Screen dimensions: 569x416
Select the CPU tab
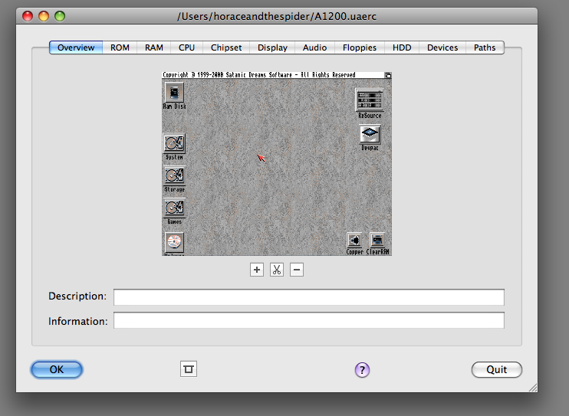click(186, 47)
